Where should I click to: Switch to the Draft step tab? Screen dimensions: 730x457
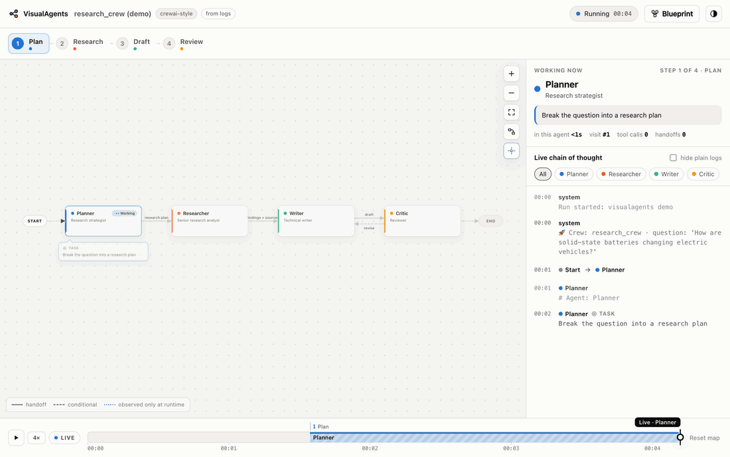pos(133,43)
